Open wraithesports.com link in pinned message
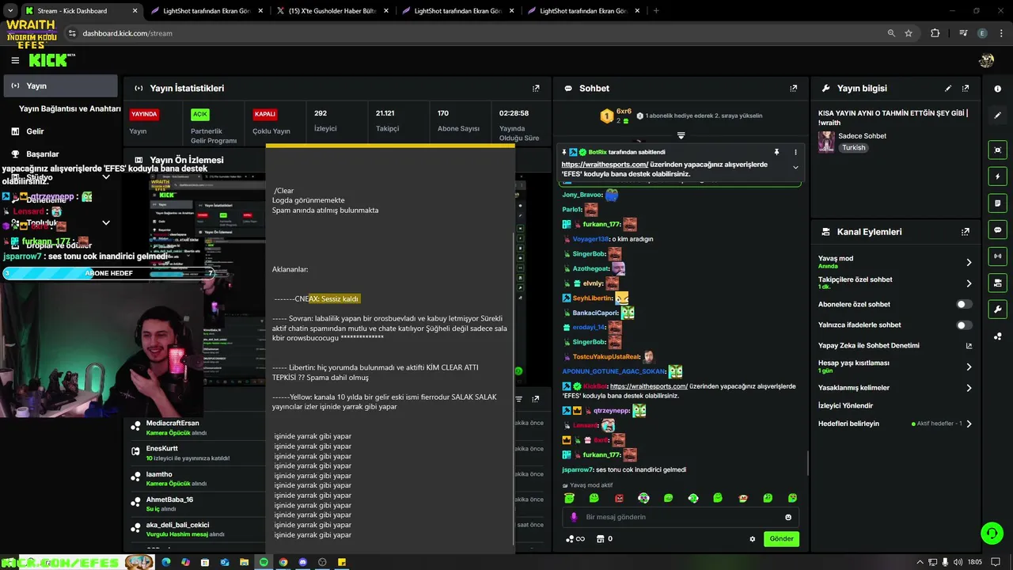Viewport: 1013px width, 570px height. [605, 165]
